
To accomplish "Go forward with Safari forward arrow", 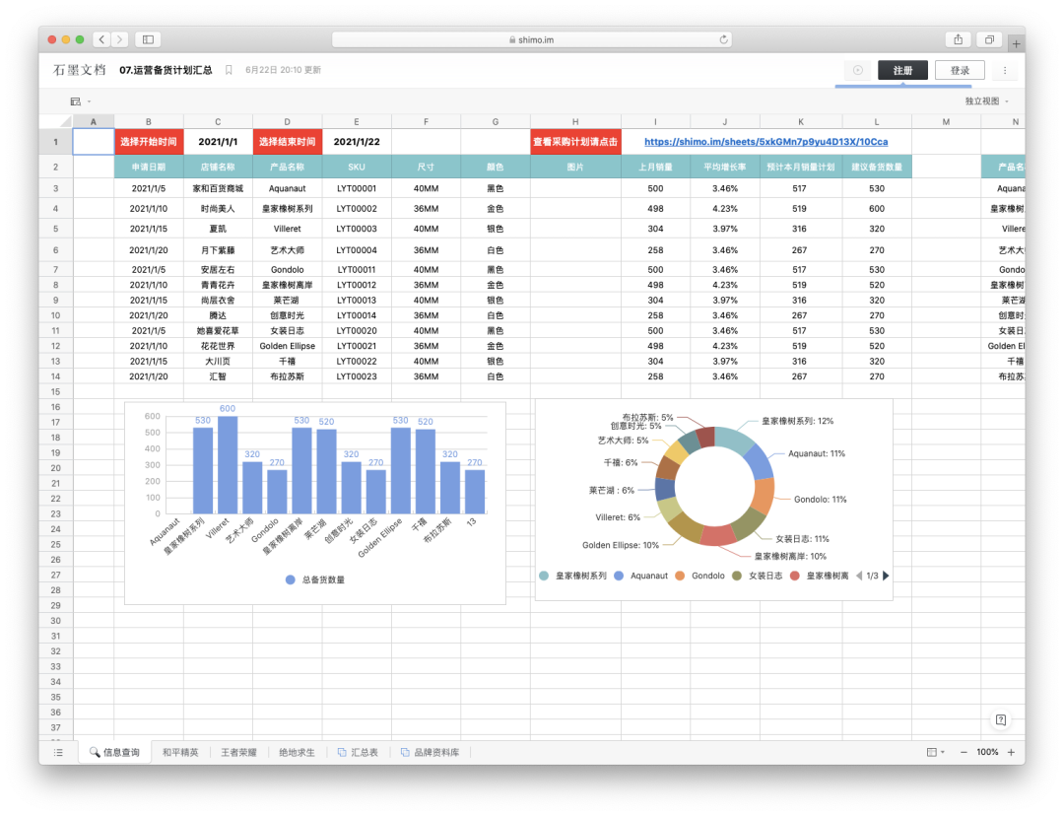I will (119, 39).
